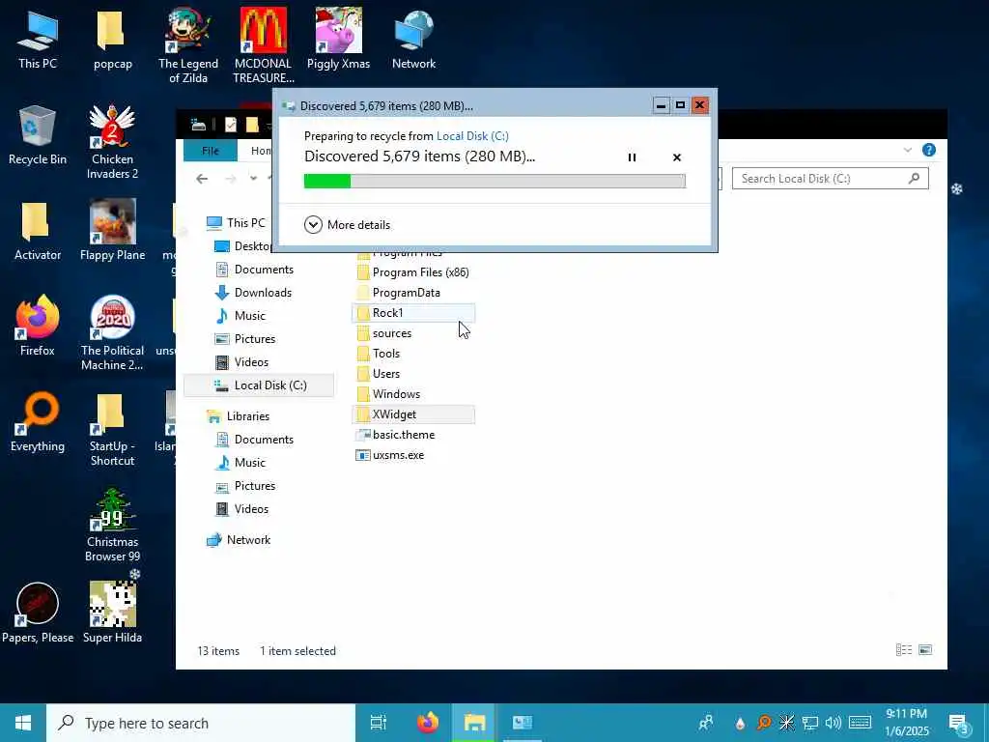Select Libraries in the navigation pane

click(x=239, y=416)
